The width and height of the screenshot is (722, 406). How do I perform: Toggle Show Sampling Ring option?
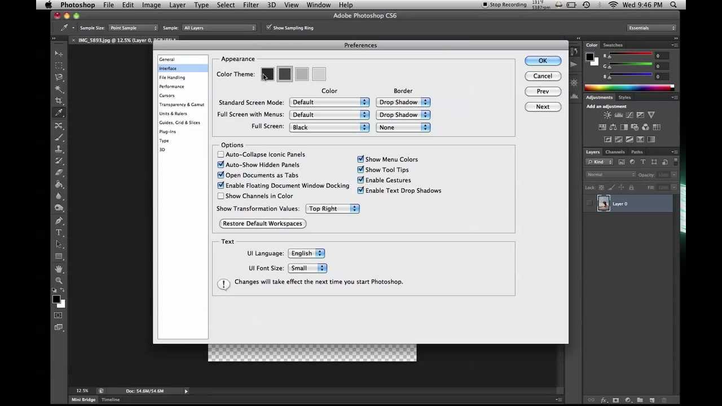(268, 28)
